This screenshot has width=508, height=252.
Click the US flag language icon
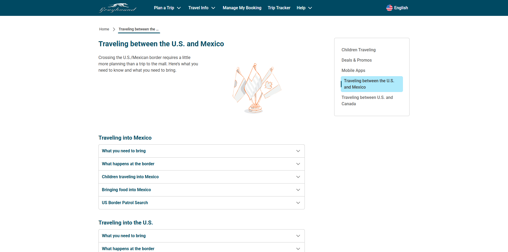[389, 8]
